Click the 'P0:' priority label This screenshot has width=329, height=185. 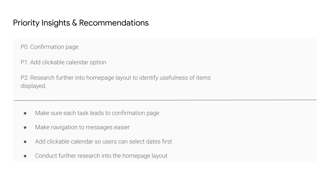pyautogui.click(x=25, y=47)
